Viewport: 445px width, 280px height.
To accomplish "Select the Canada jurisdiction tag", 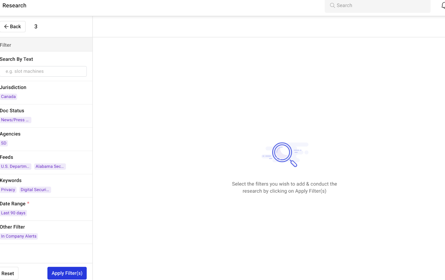I will click(8, 97).
